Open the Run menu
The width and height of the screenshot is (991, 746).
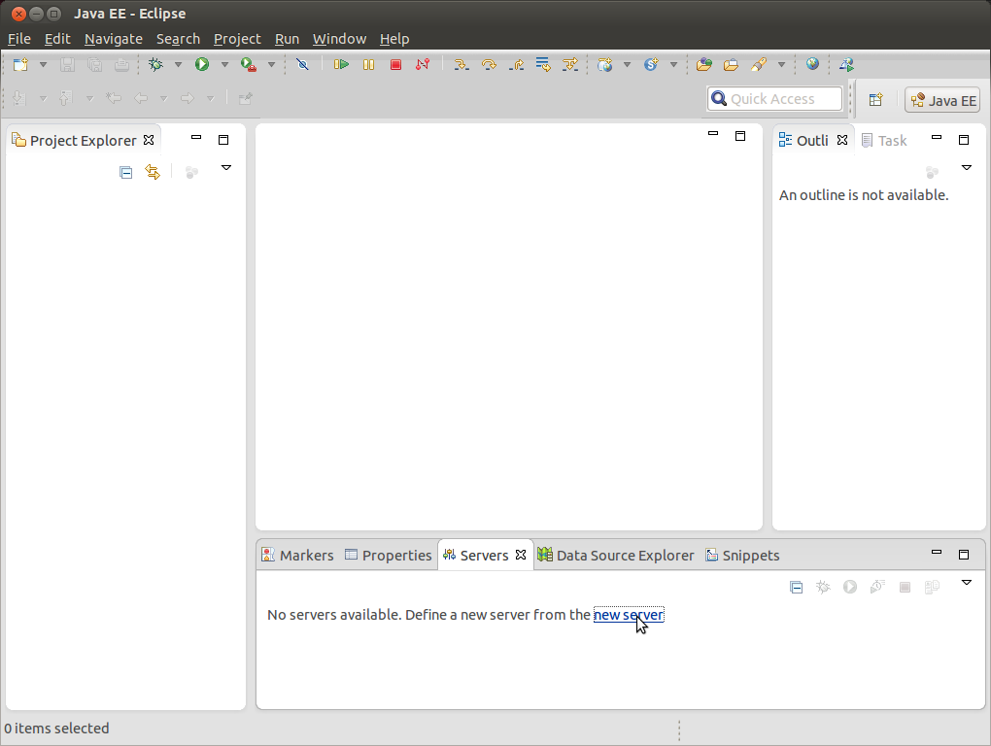tap(287, 39)
